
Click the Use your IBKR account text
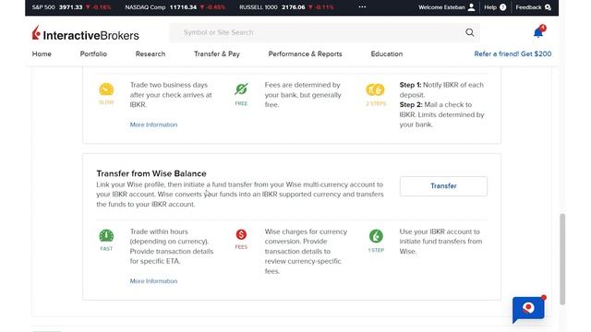(440, 242)
